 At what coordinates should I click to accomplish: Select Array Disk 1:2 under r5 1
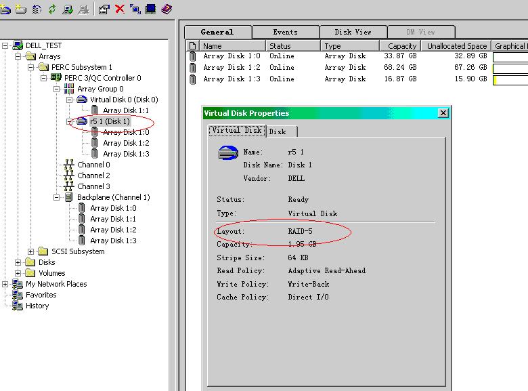pyautogui.click(x=126, y=143)
